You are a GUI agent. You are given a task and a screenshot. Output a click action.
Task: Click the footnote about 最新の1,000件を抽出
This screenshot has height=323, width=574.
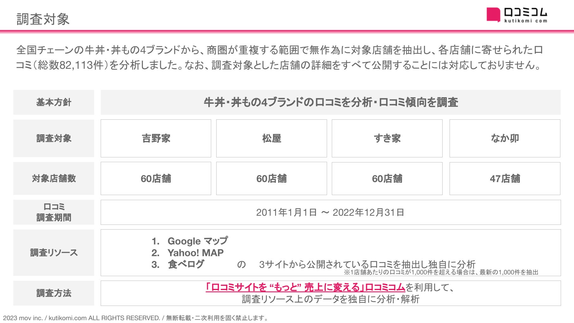click(441, 272)
